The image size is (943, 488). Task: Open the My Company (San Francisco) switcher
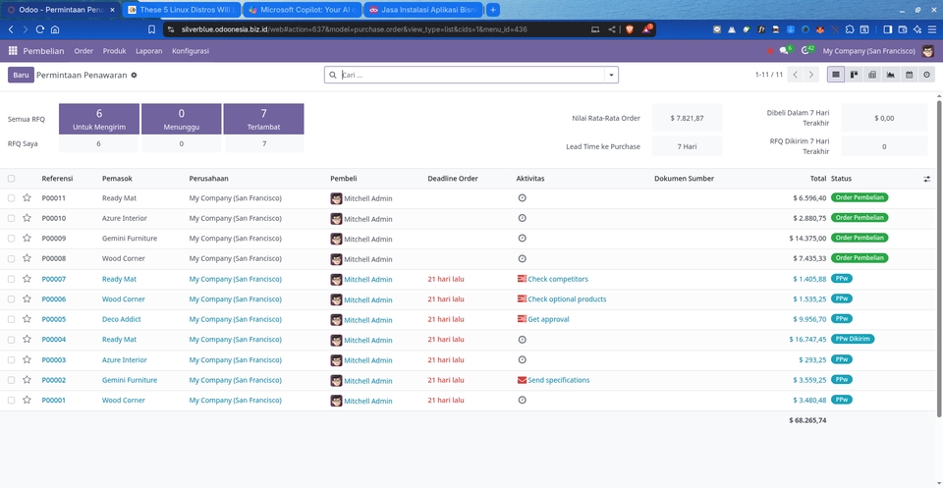click(x=868, y=50)
